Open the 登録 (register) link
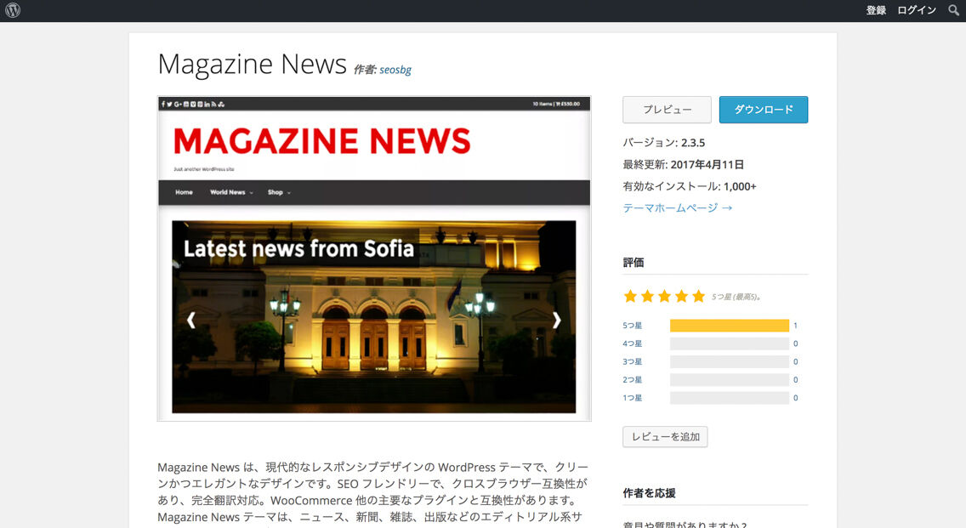The height and width of the screenshot is (528, 966). 876,10
